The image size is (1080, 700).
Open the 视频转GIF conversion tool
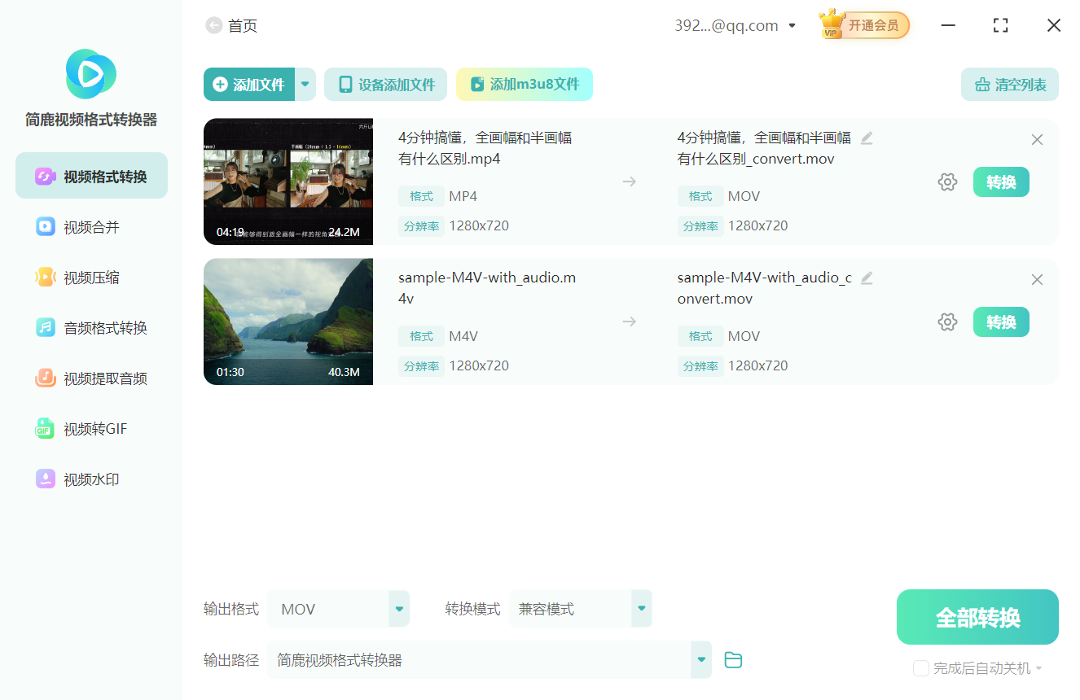pos(90,429)
